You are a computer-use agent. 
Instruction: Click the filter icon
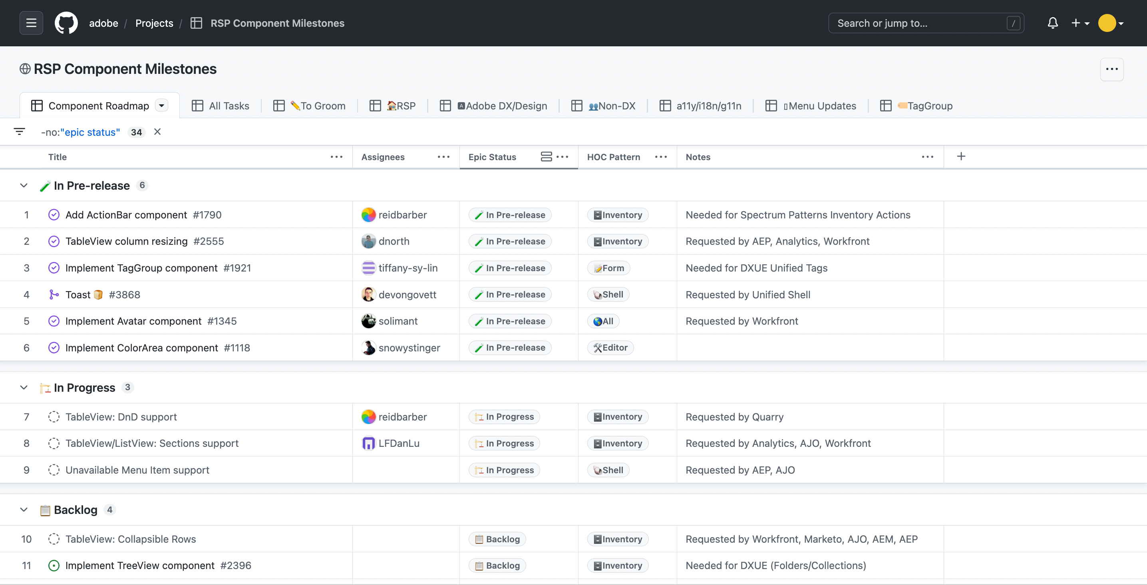click(x=19, y=132)
